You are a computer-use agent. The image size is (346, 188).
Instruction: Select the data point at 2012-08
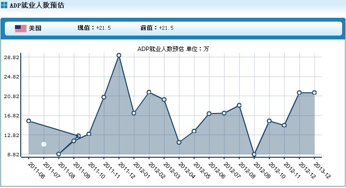pyautogui.click(x=239, y=105)
